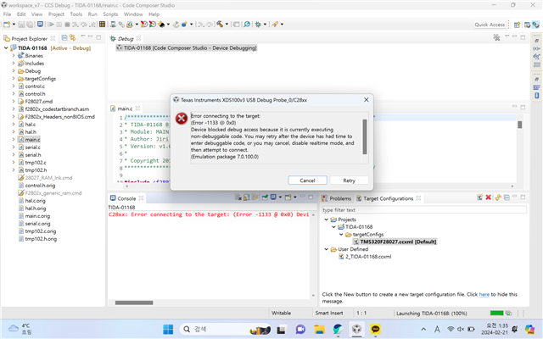543x339 pixels.
Task: Open the Scripts menu
Action: 110,14
